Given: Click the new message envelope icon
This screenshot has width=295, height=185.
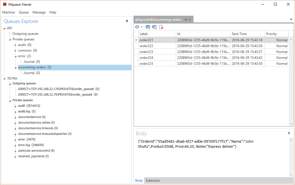Looking at the screenshot, I should 148,27.
